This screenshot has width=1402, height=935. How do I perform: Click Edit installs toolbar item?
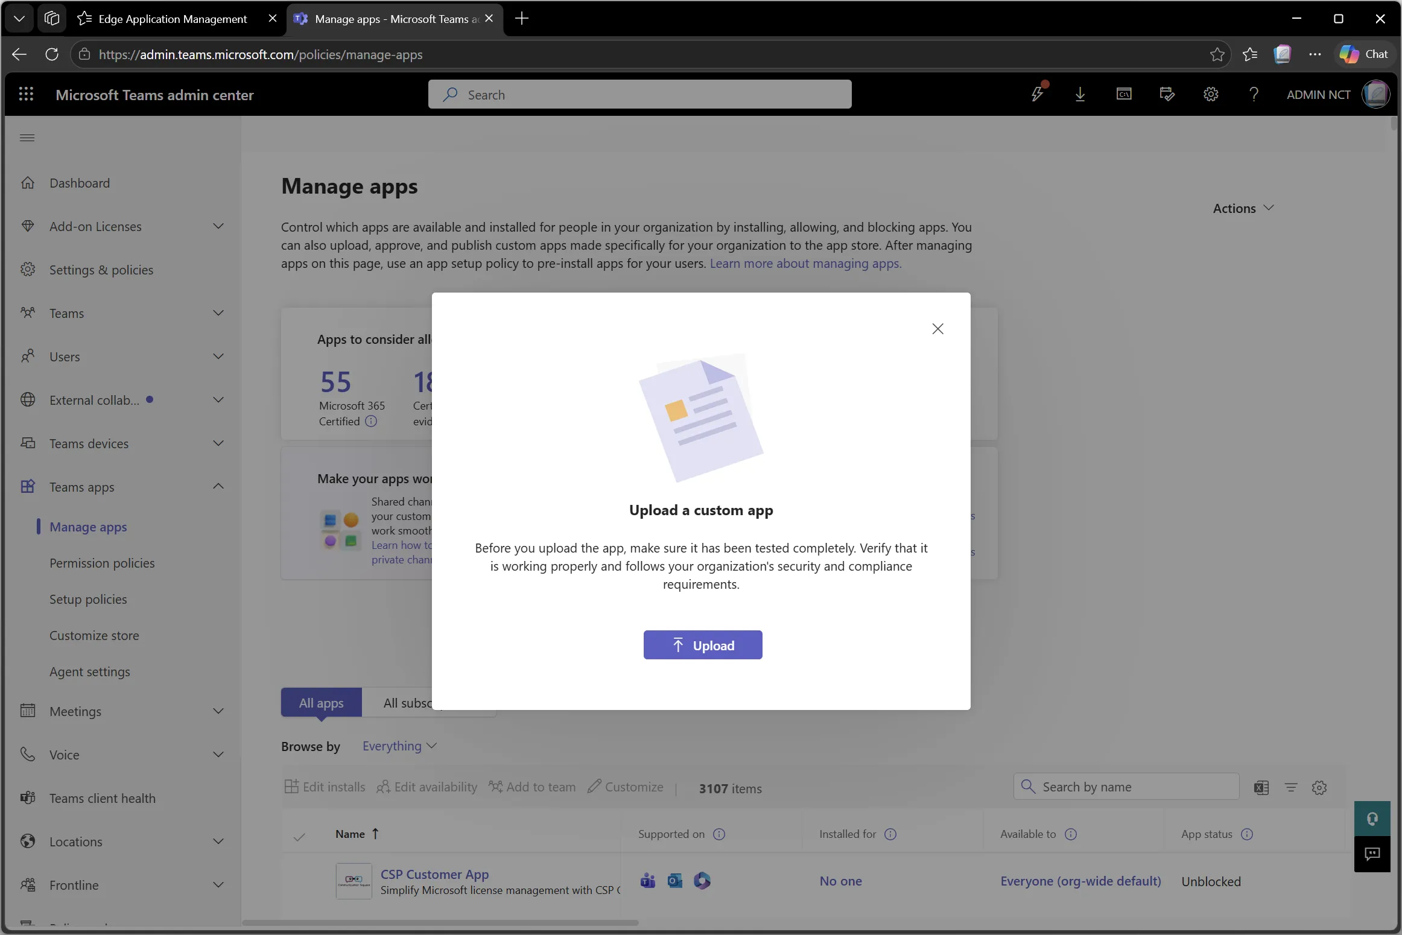coord(325,787)
